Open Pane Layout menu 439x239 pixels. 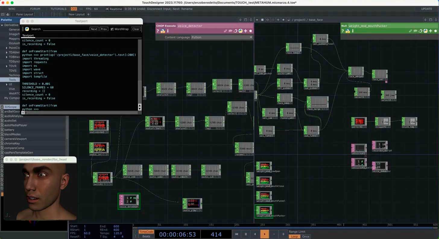click(25, 14)
